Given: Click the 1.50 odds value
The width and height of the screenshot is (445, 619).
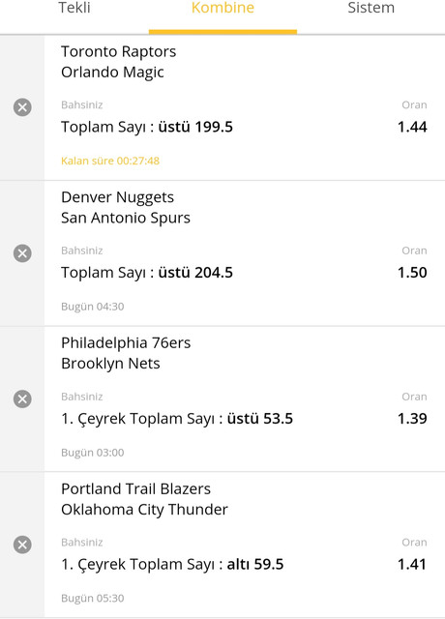Looking at the screenshot, I should (x=412, y=273).
